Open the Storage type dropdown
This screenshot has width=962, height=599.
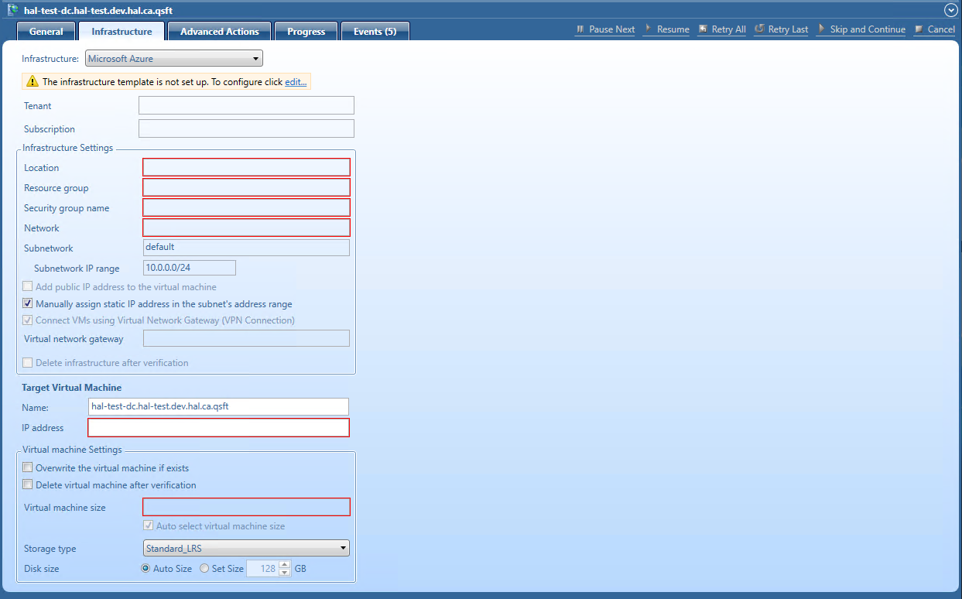click(x=343, y=548)
